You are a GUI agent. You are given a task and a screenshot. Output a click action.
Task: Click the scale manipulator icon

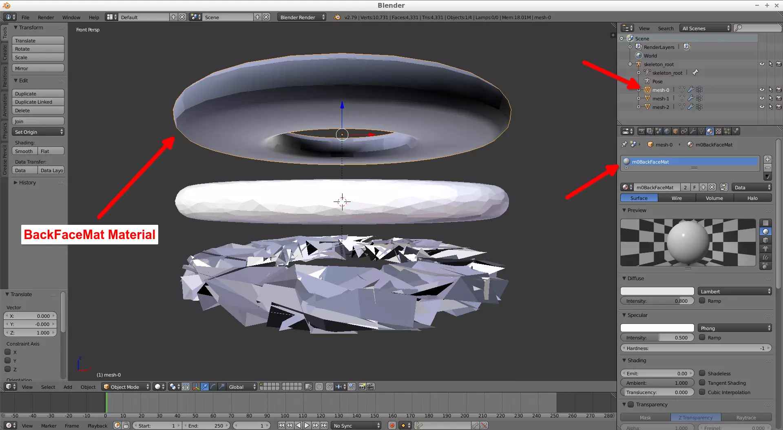pyautogui.click(x=222, y=387)
